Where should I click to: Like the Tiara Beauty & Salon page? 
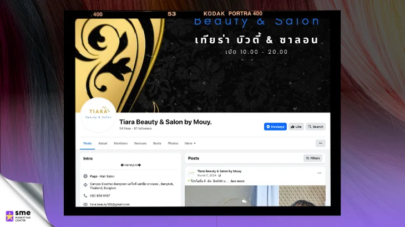(x=296, y=127)
